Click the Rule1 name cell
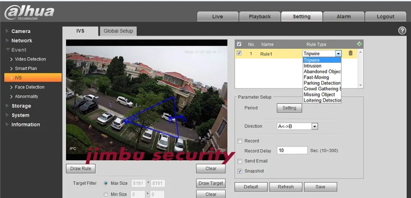 click(266, 54)
